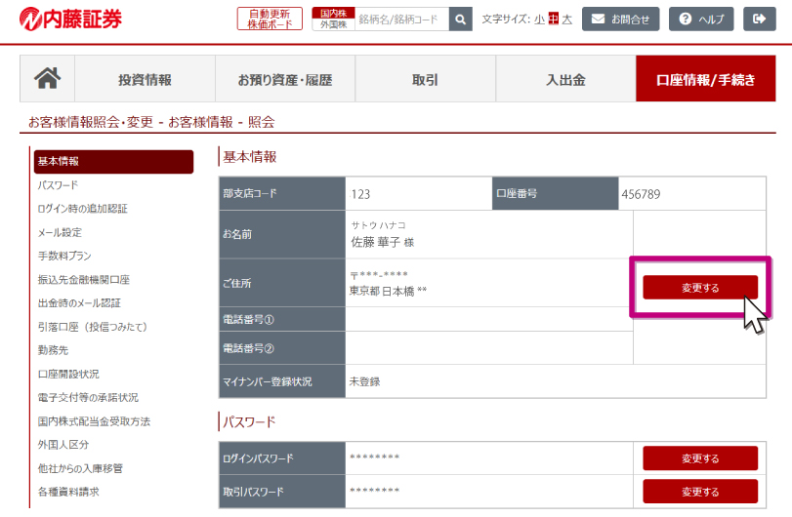Click 変更する button for address
This screenshot has height=517, width=792.
pos(699,288)
